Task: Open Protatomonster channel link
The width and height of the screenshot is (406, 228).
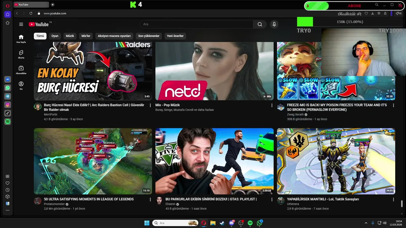Action: click(54, 204)
